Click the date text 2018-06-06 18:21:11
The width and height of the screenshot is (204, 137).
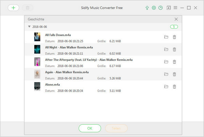point(70,54)
